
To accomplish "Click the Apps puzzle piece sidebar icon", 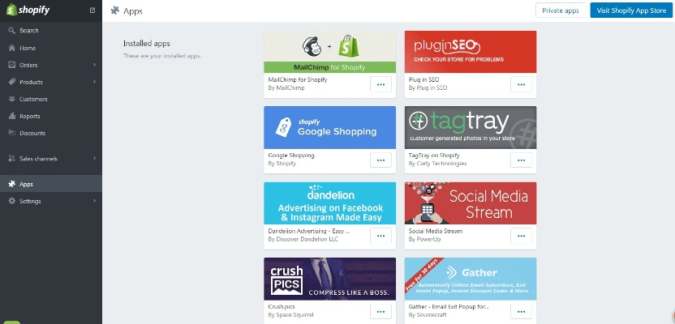I will point(11,184).
